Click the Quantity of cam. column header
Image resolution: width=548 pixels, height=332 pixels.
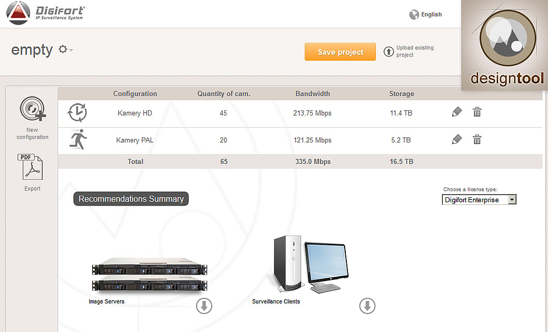224,94
